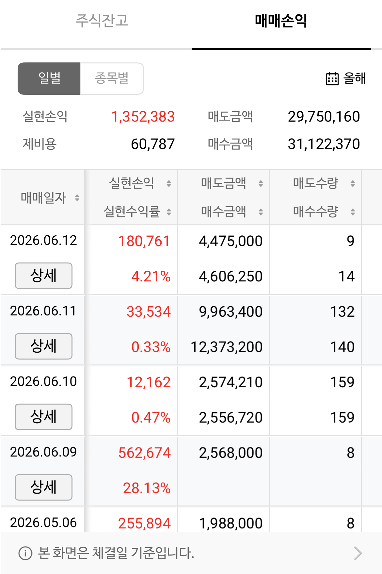Sort by 매수수량 column arrows
The image size is (382, 574).
point(353,212)
